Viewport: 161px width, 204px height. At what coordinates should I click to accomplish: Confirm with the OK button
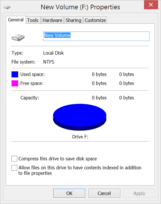[69, 193]
